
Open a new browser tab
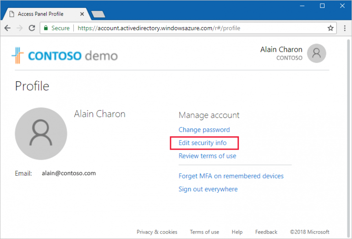98,14
